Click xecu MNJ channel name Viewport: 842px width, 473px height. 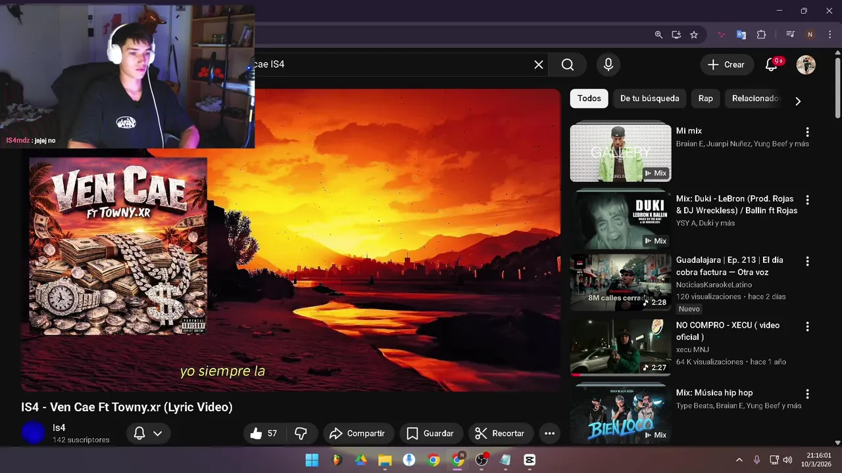click(x=693, y=349)
